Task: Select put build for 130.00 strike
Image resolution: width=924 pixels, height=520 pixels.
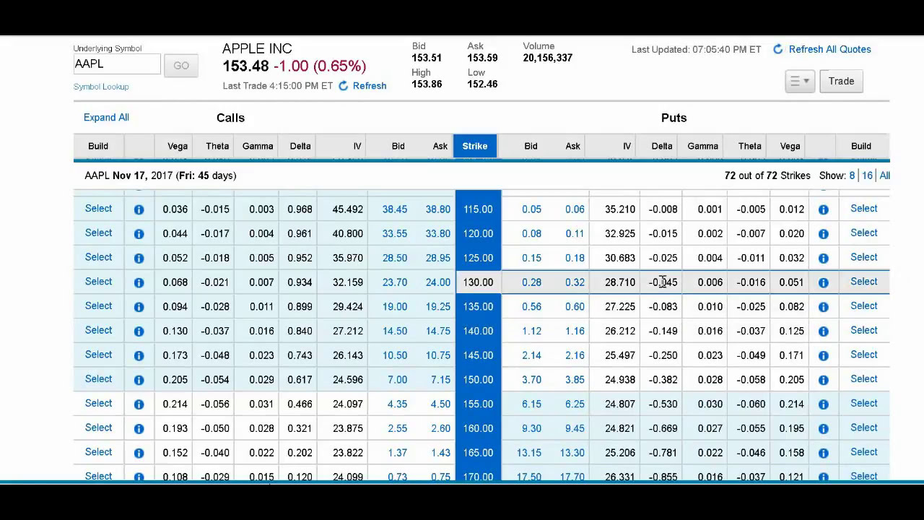Action: (x=864, y=282)
